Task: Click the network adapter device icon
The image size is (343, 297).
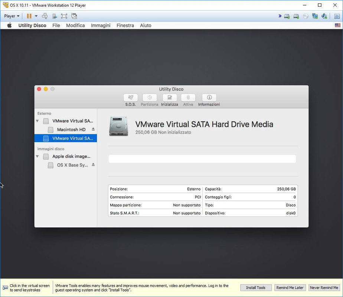Action: tap(315, 16)
